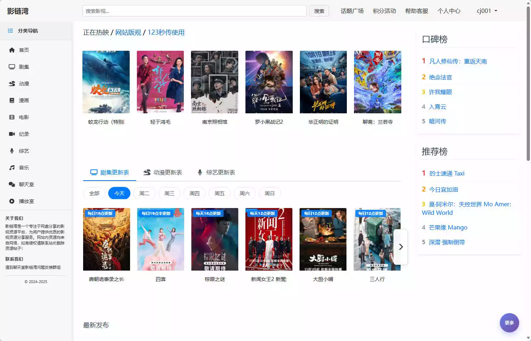This screenshot has width=531, height=341.
Task: Switch to the 动漫更新表 tab
Action: pyautogui.click(x=163, y=173)
